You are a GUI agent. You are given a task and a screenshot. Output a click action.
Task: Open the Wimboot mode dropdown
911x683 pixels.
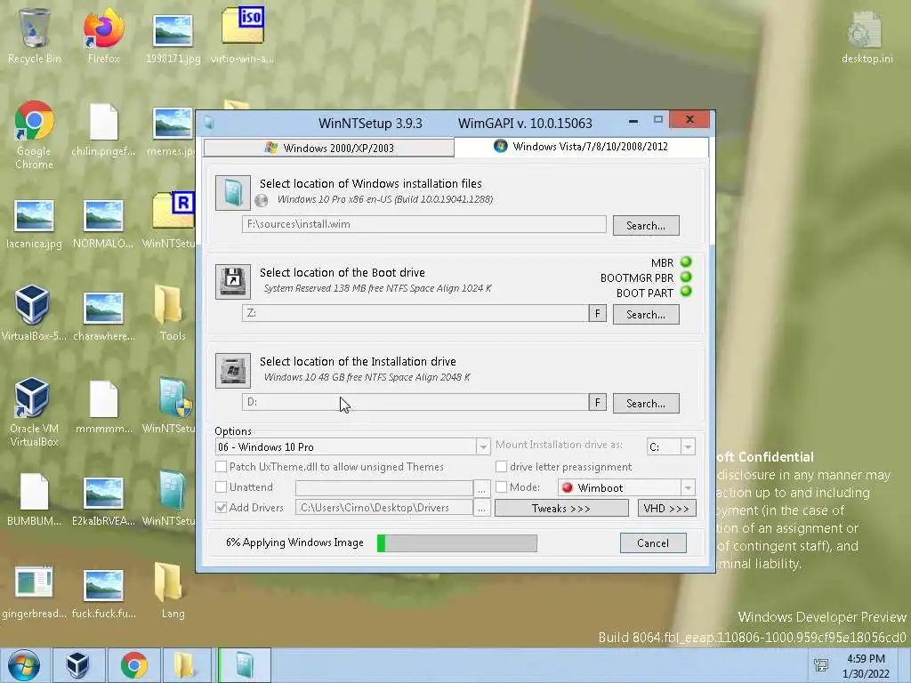click(688, 488)
